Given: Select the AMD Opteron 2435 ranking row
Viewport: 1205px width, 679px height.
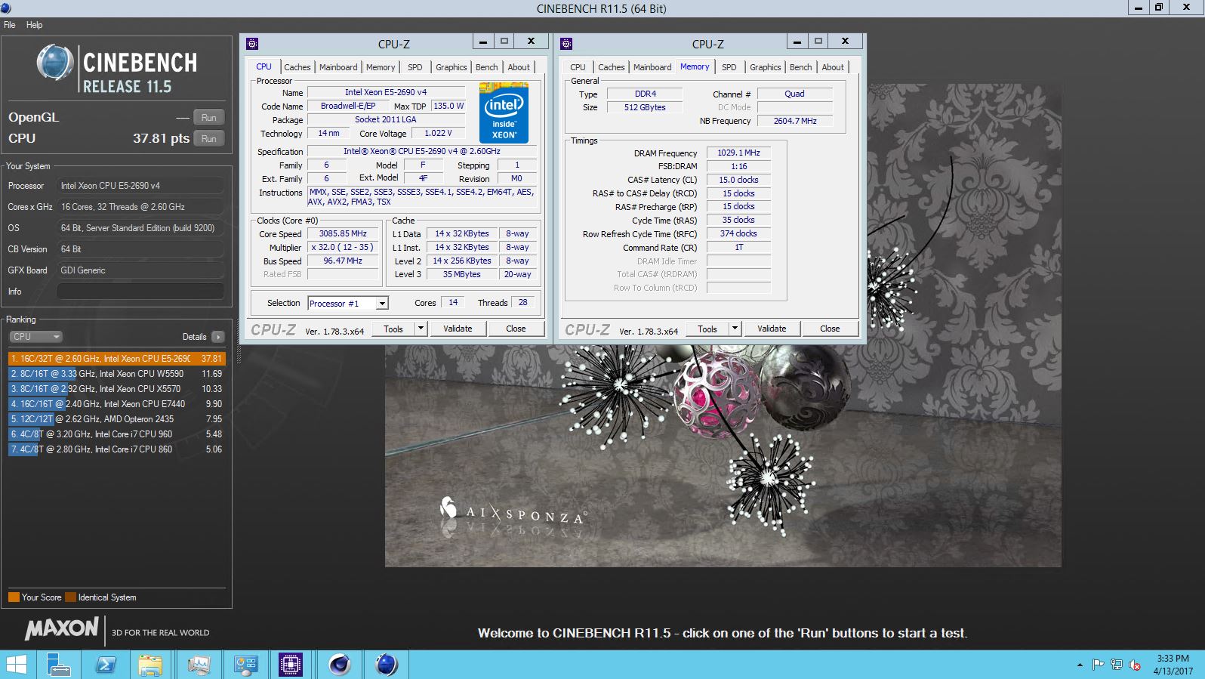Looking at the screenshot, I should 116,419.
